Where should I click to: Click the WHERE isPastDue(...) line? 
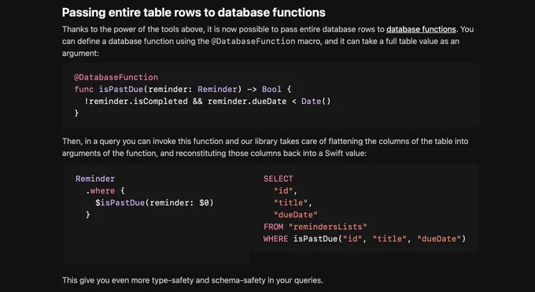pyautogui.click(x=364, y=238)
